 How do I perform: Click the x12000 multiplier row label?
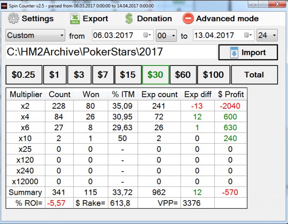click(x=25, y=182)
